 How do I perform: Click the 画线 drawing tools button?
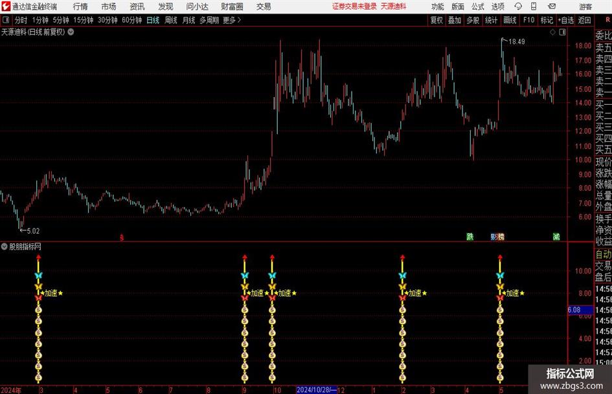pos(510,20)
